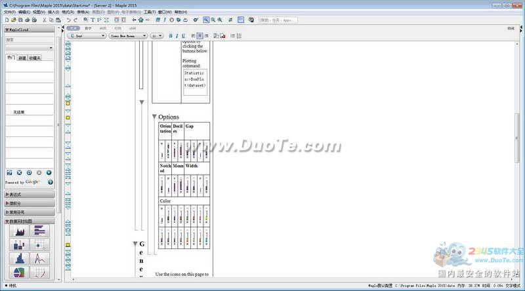Toggle Underline text formatting

click(x=183, y=36)
